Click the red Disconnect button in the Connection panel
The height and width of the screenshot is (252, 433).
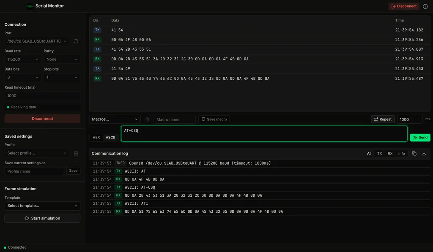[42, 119]
